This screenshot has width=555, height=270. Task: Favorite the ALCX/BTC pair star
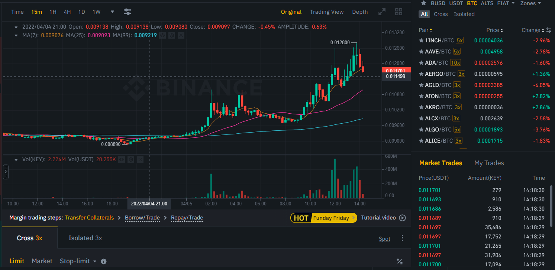coord(421,118)
